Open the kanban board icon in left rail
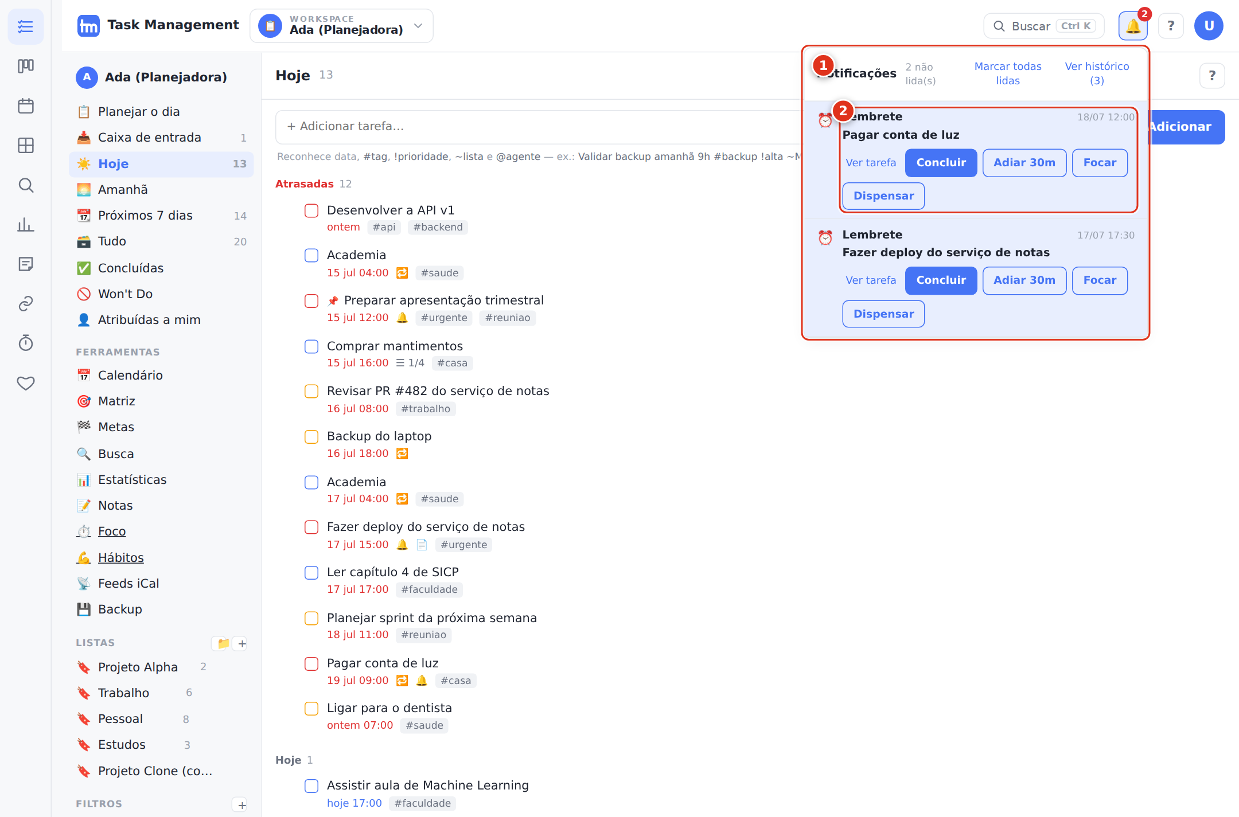Image resolution: width=1239 pixels, height=817 pixels. (26, 66)
